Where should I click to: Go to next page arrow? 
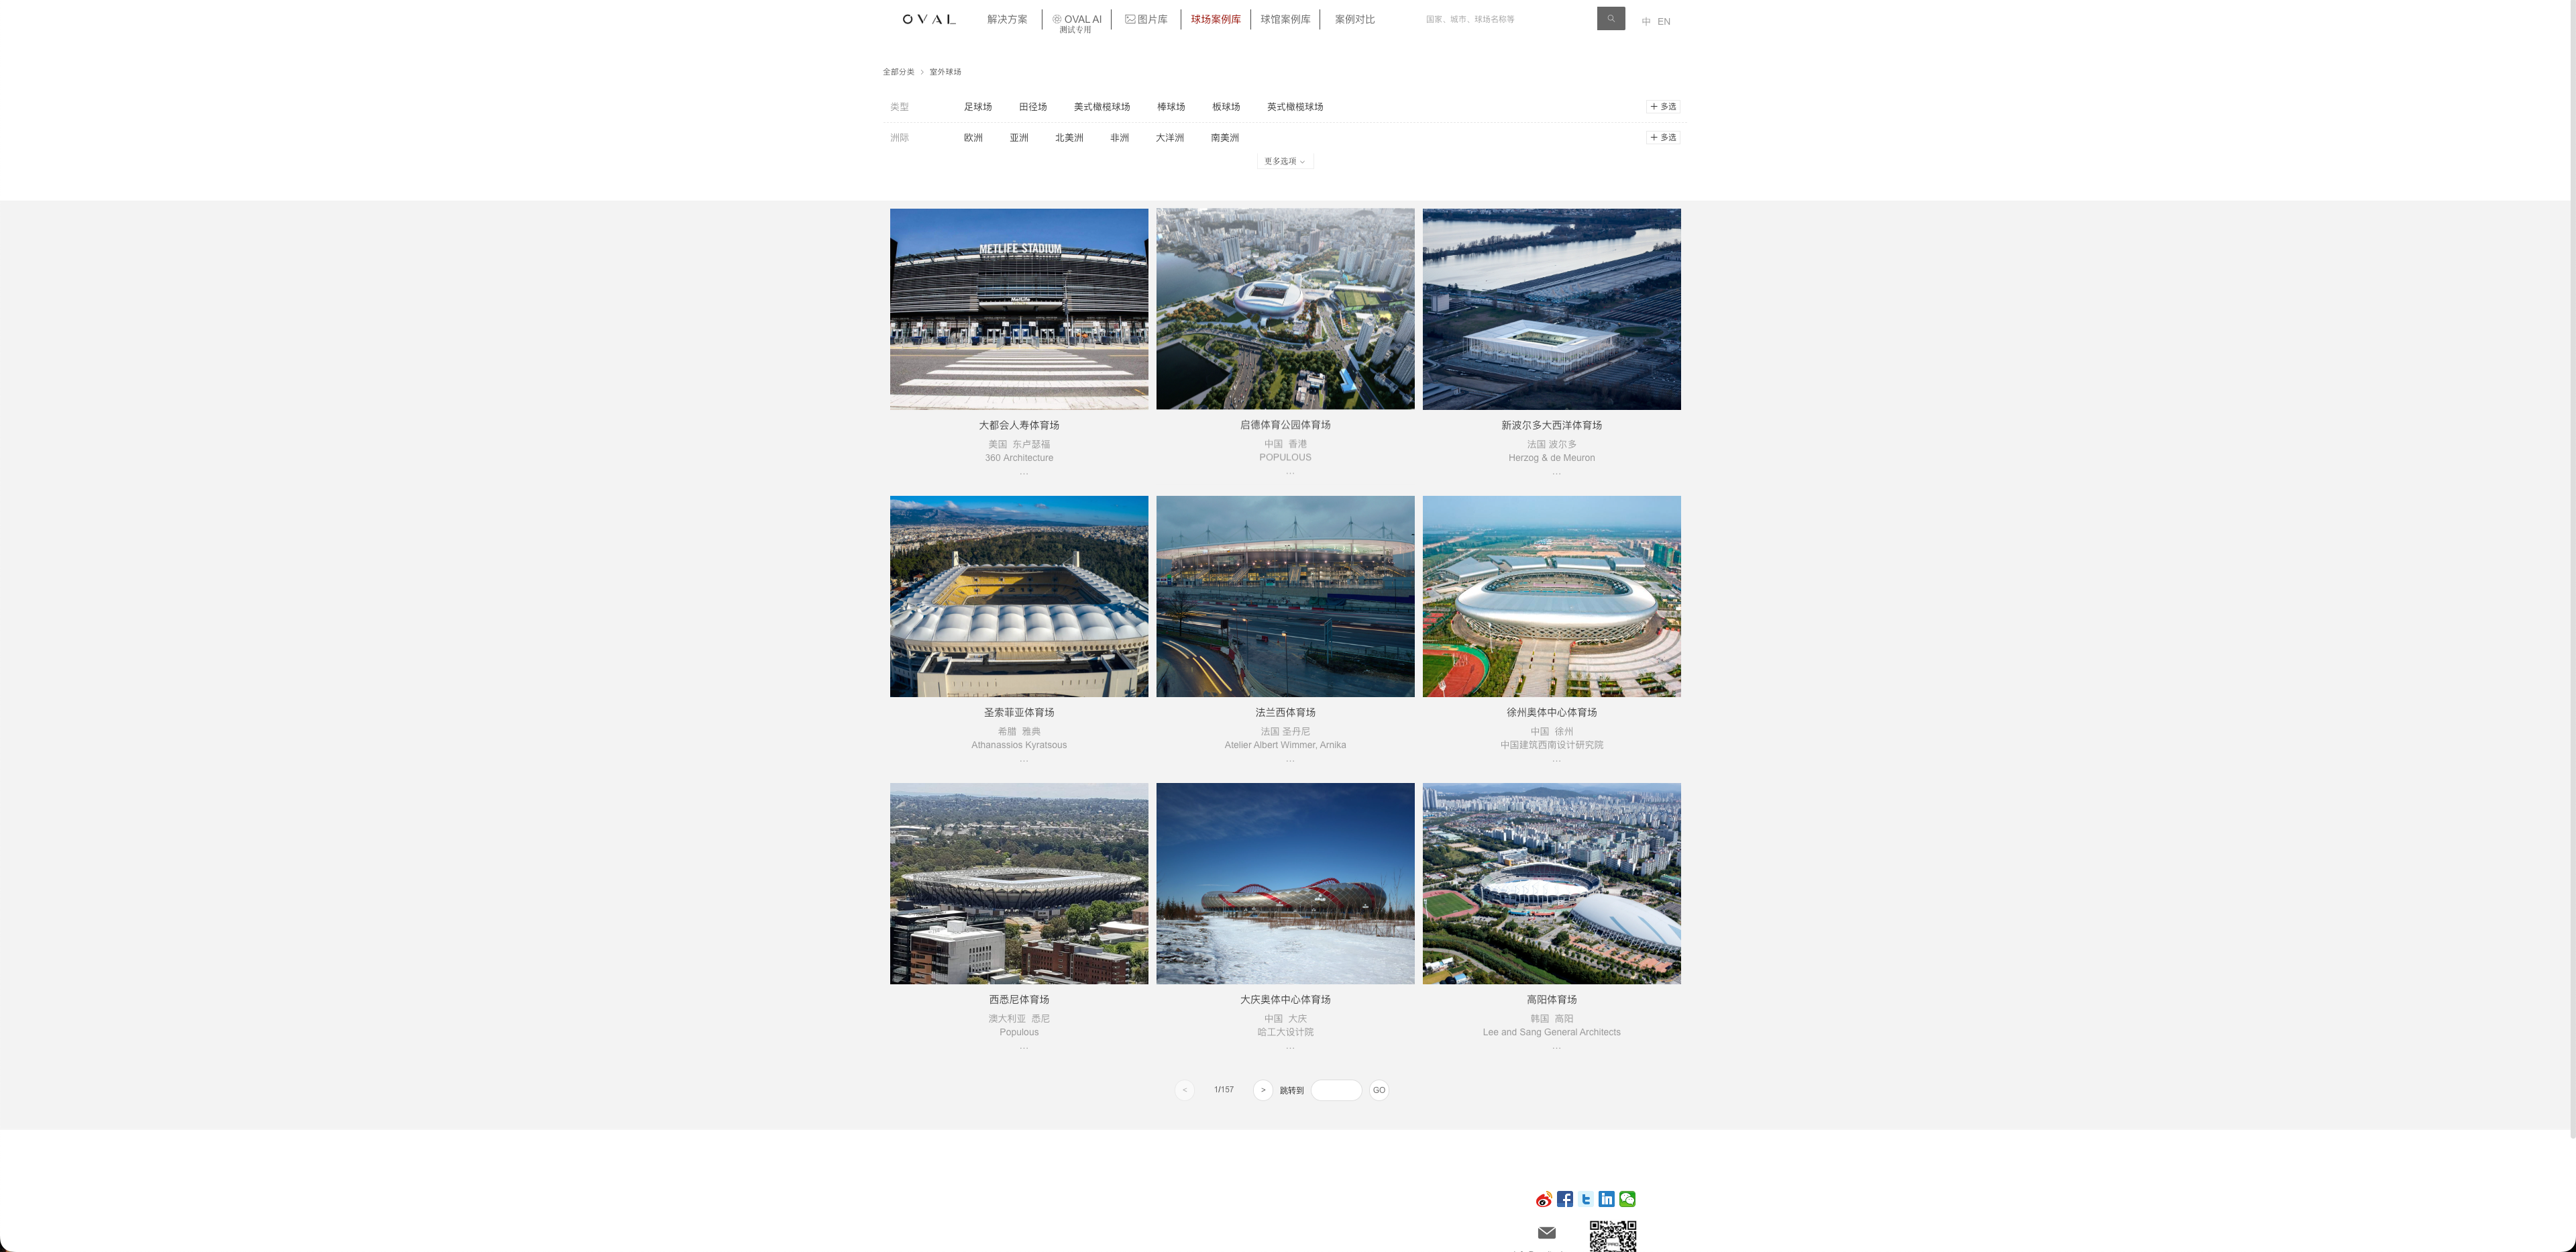coord(1263,1090)
